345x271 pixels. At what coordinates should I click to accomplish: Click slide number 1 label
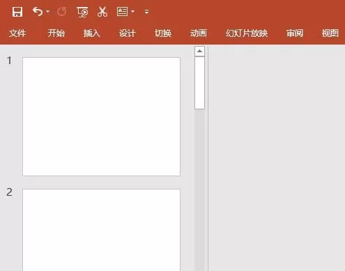(9, 61)
